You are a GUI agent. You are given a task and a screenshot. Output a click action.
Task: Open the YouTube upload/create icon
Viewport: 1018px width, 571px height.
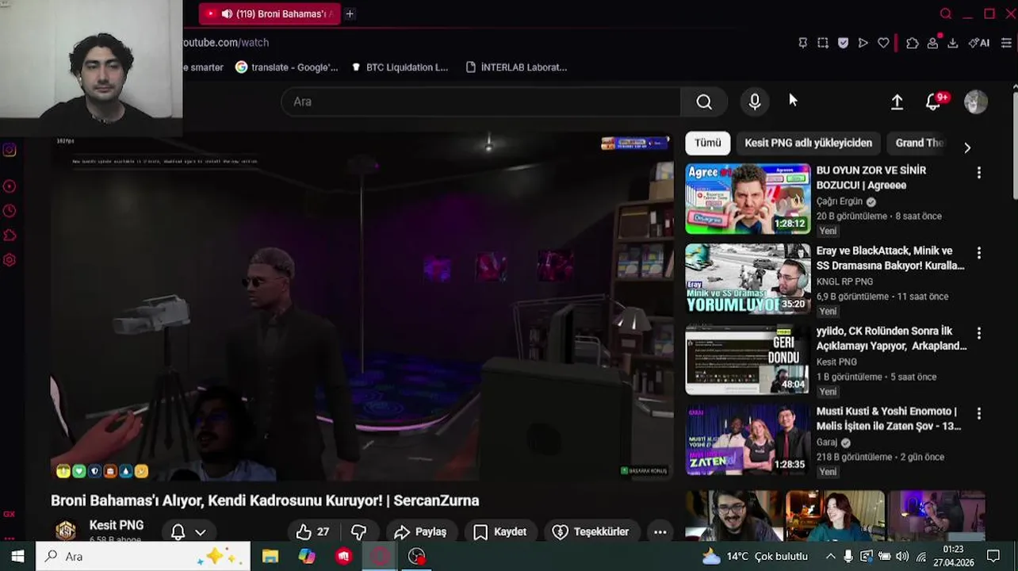pyautogui.click(x=897, y=102)
